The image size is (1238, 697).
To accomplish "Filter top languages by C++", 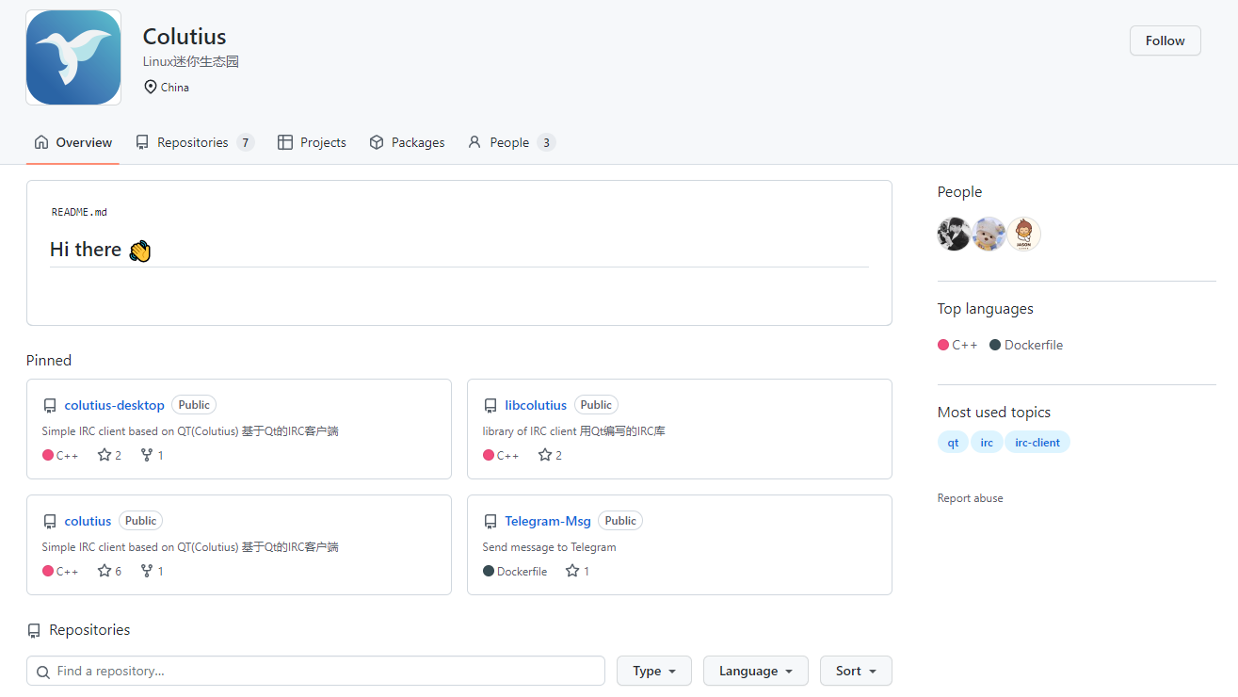I will coord(957,346).
